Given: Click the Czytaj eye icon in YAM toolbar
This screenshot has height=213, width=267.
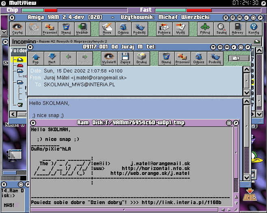Looking at the screenshot, I should [17, 29].
